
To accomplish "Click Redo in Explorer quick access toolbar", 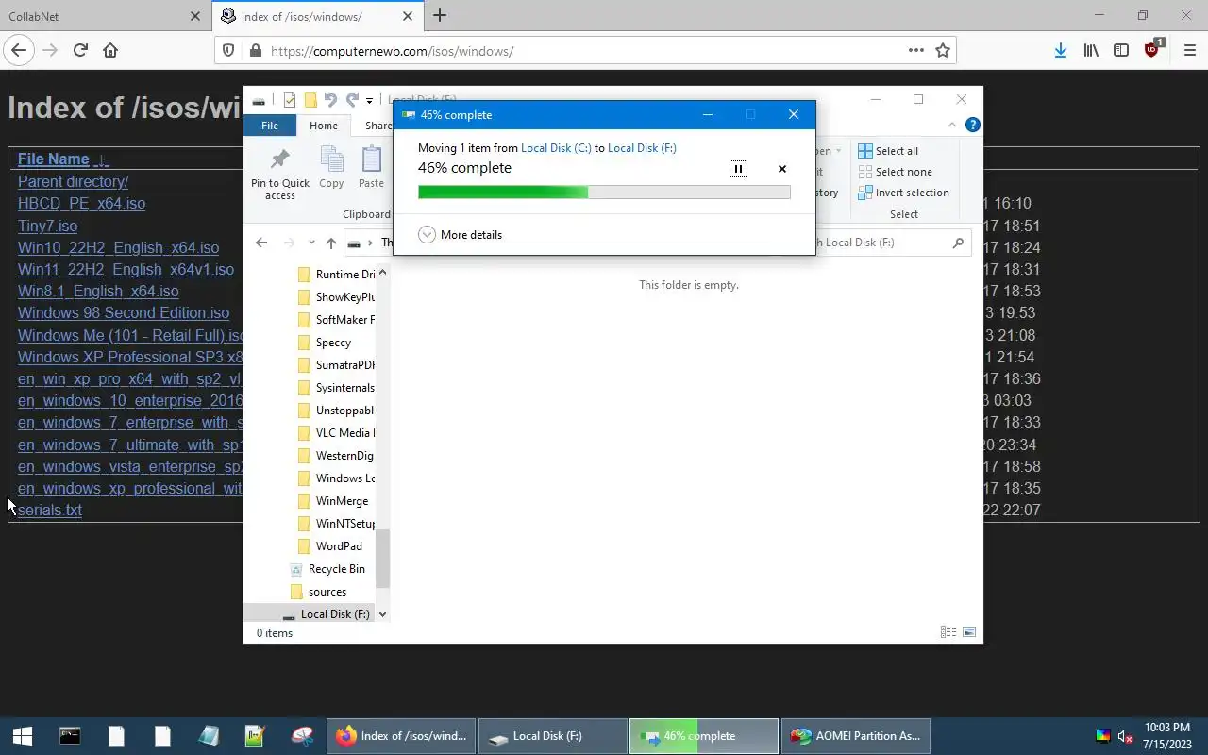I will [x=351, y=100].
